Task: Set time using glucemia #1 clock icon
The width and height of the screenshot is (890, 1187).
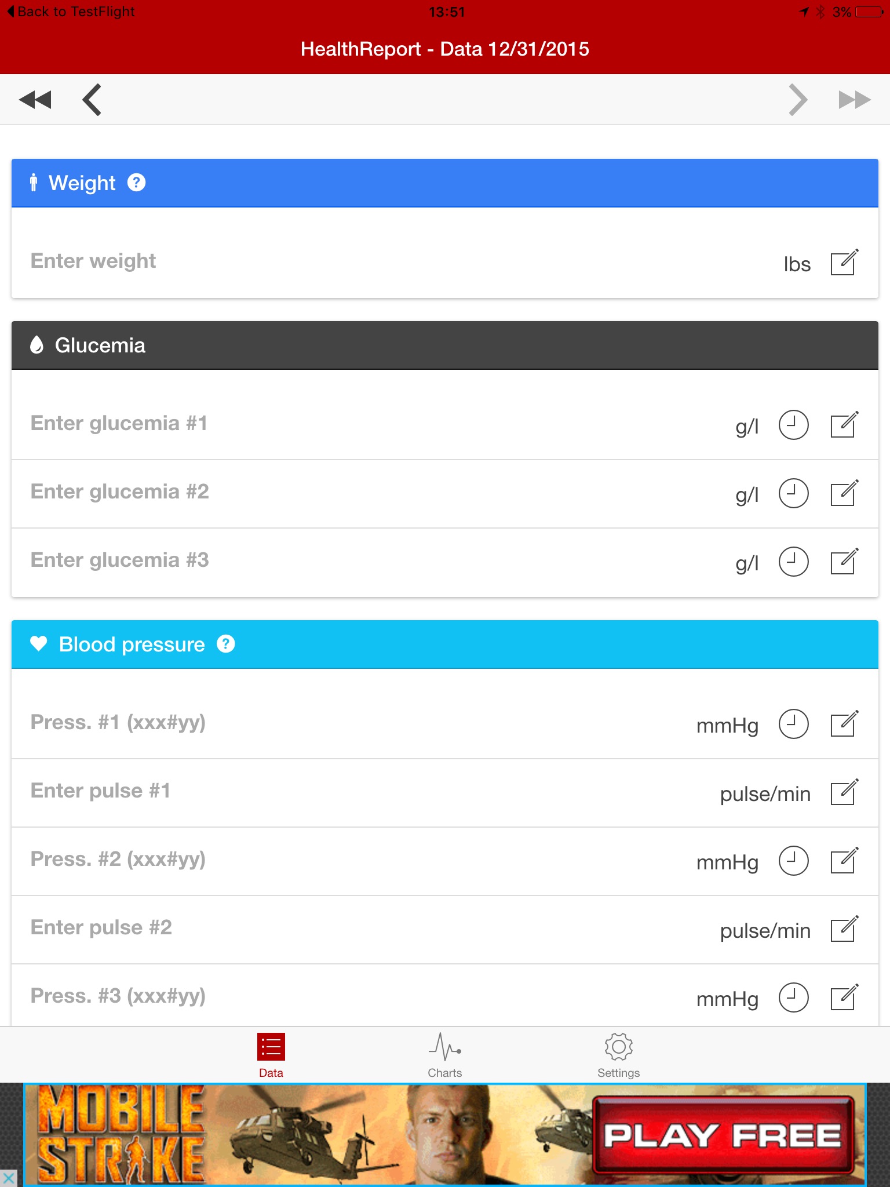Action: (793, 425)
